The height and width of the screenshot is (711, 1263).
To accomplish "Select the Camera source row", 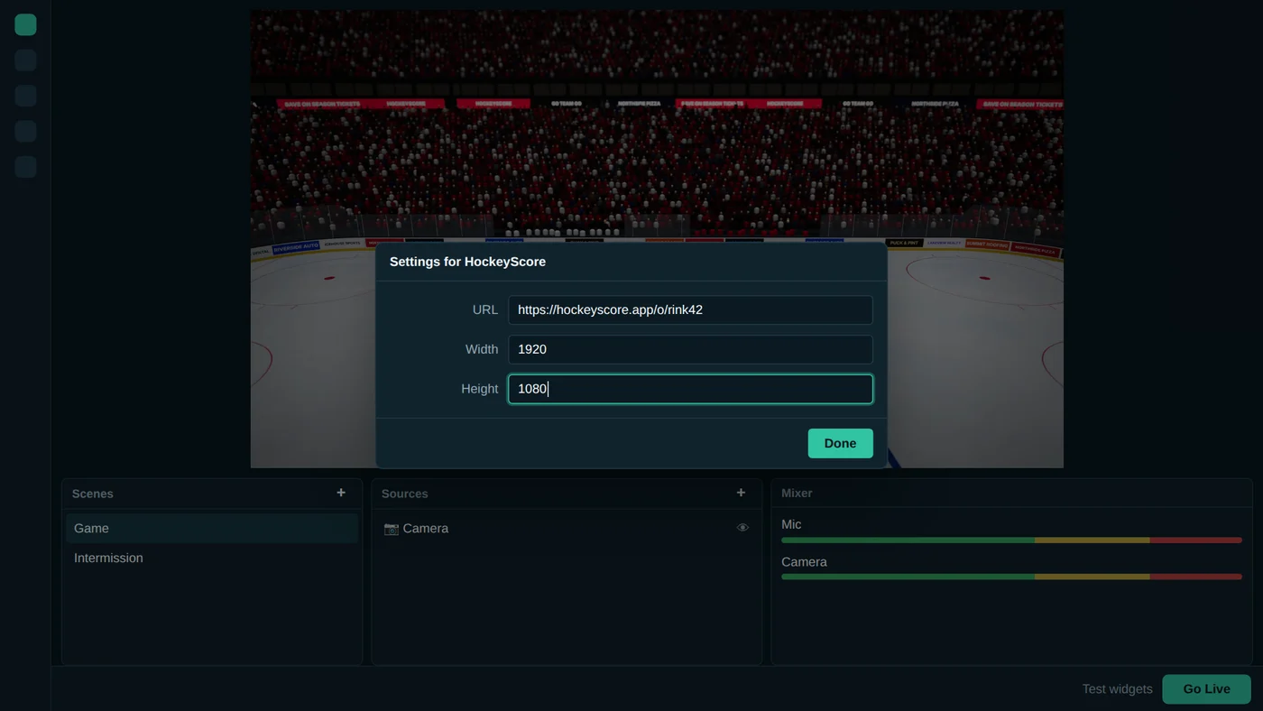I will tap(567, 529).
